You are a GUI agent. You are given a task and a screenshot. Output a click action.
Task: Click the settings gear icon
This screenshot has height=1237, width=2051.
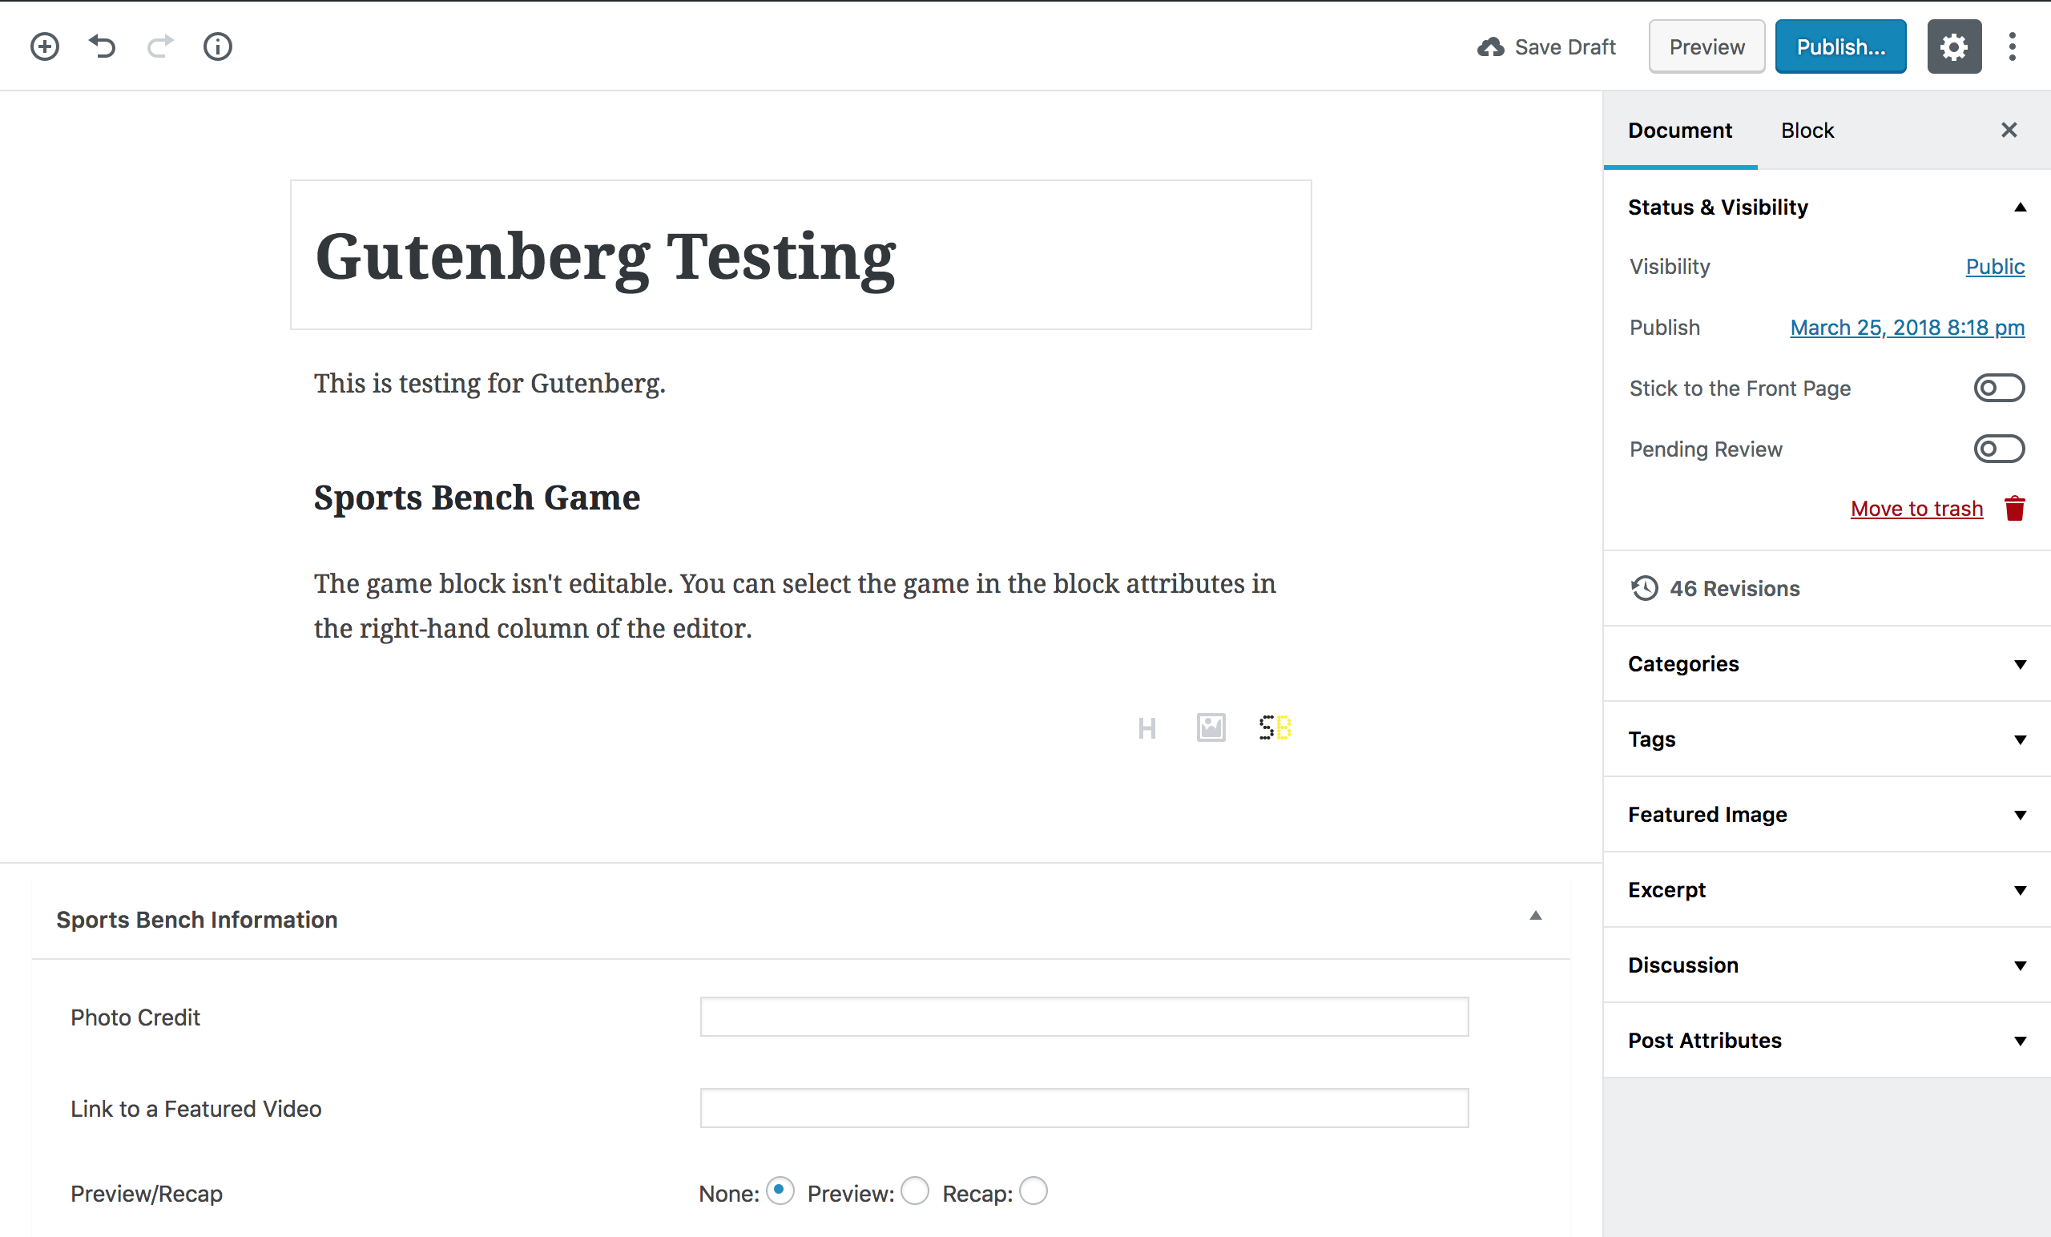tap(1952, 46)
